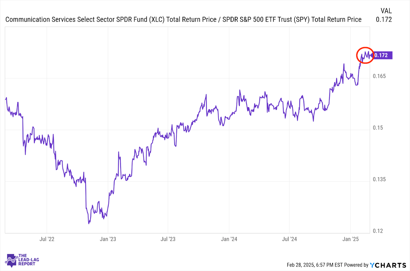Select the Jul '24 x-axis label
Image resolution: width=410 pixels, height=271 pixels.
tap(289, 239)
